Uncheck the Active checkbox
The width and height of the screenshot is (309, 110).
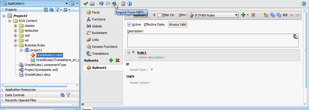tap(129, 24)
